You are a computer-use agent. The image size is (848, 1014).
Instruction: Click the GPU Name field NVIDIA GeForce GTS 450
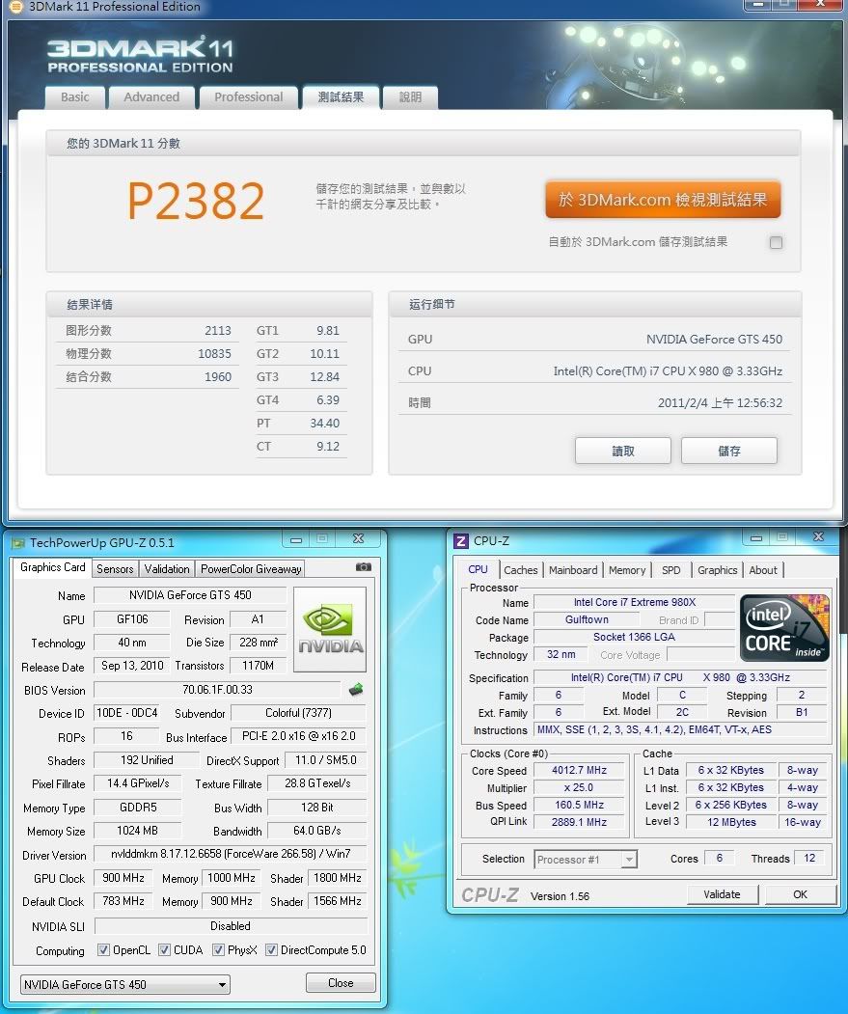coord(190,595)
